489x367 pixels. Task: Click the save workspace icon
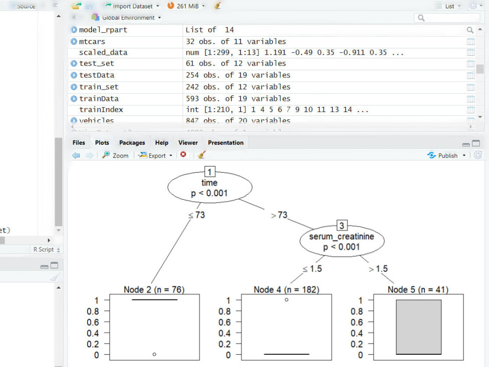coord(89,6)
